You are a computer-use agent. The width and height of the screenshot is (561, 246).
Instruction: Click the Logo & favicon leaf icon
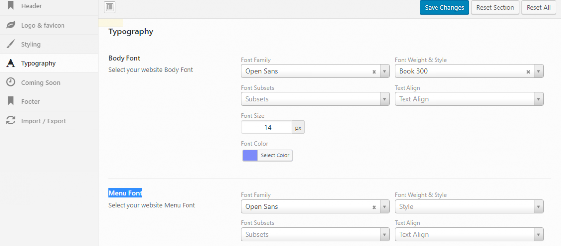[11, 25]
